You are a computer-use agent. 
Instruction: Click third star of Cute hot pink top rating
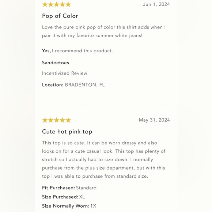[x=57, y=120]
